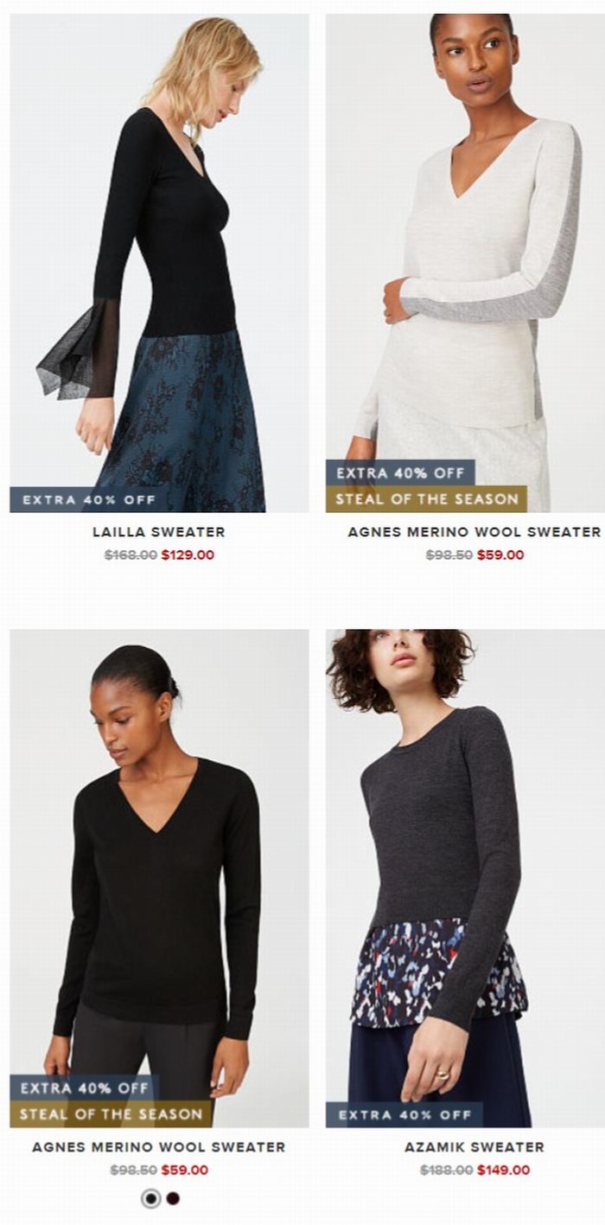The image size is (605, 1225).
Task: Click the Steal of the Season badge on the black sweater
Action: [x=111, y=1114]
